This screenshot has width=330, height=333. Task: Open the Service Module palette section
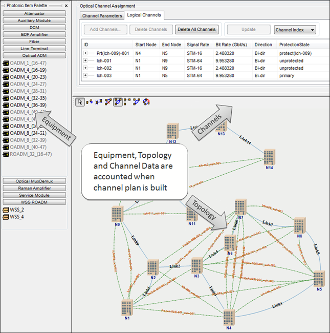34,195
